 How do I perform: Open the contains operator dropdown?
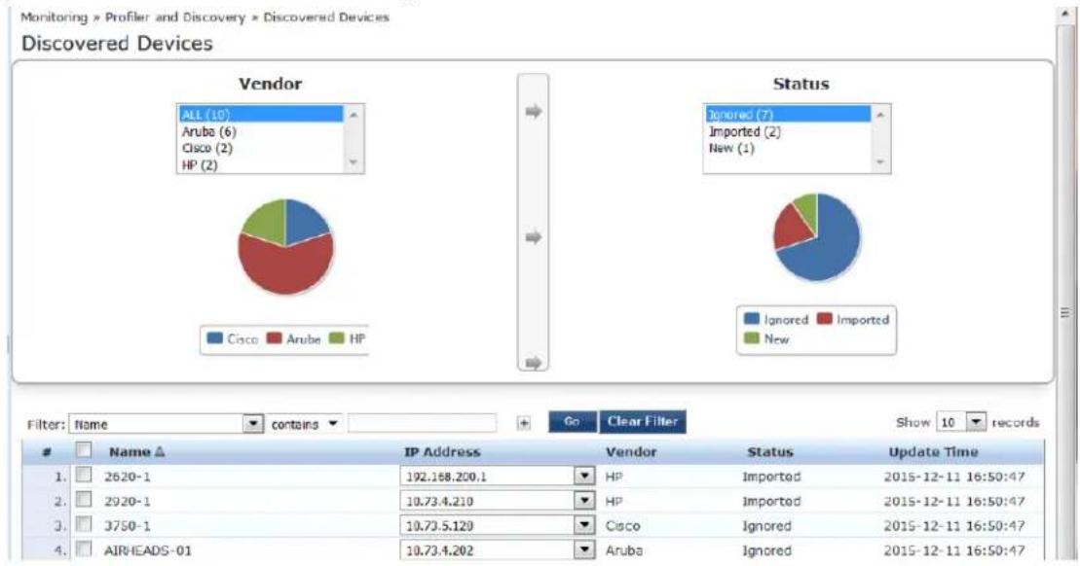point(333,424)
